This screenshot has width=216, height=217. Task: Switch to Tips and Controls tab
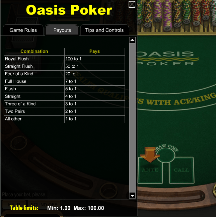(104, 30)
